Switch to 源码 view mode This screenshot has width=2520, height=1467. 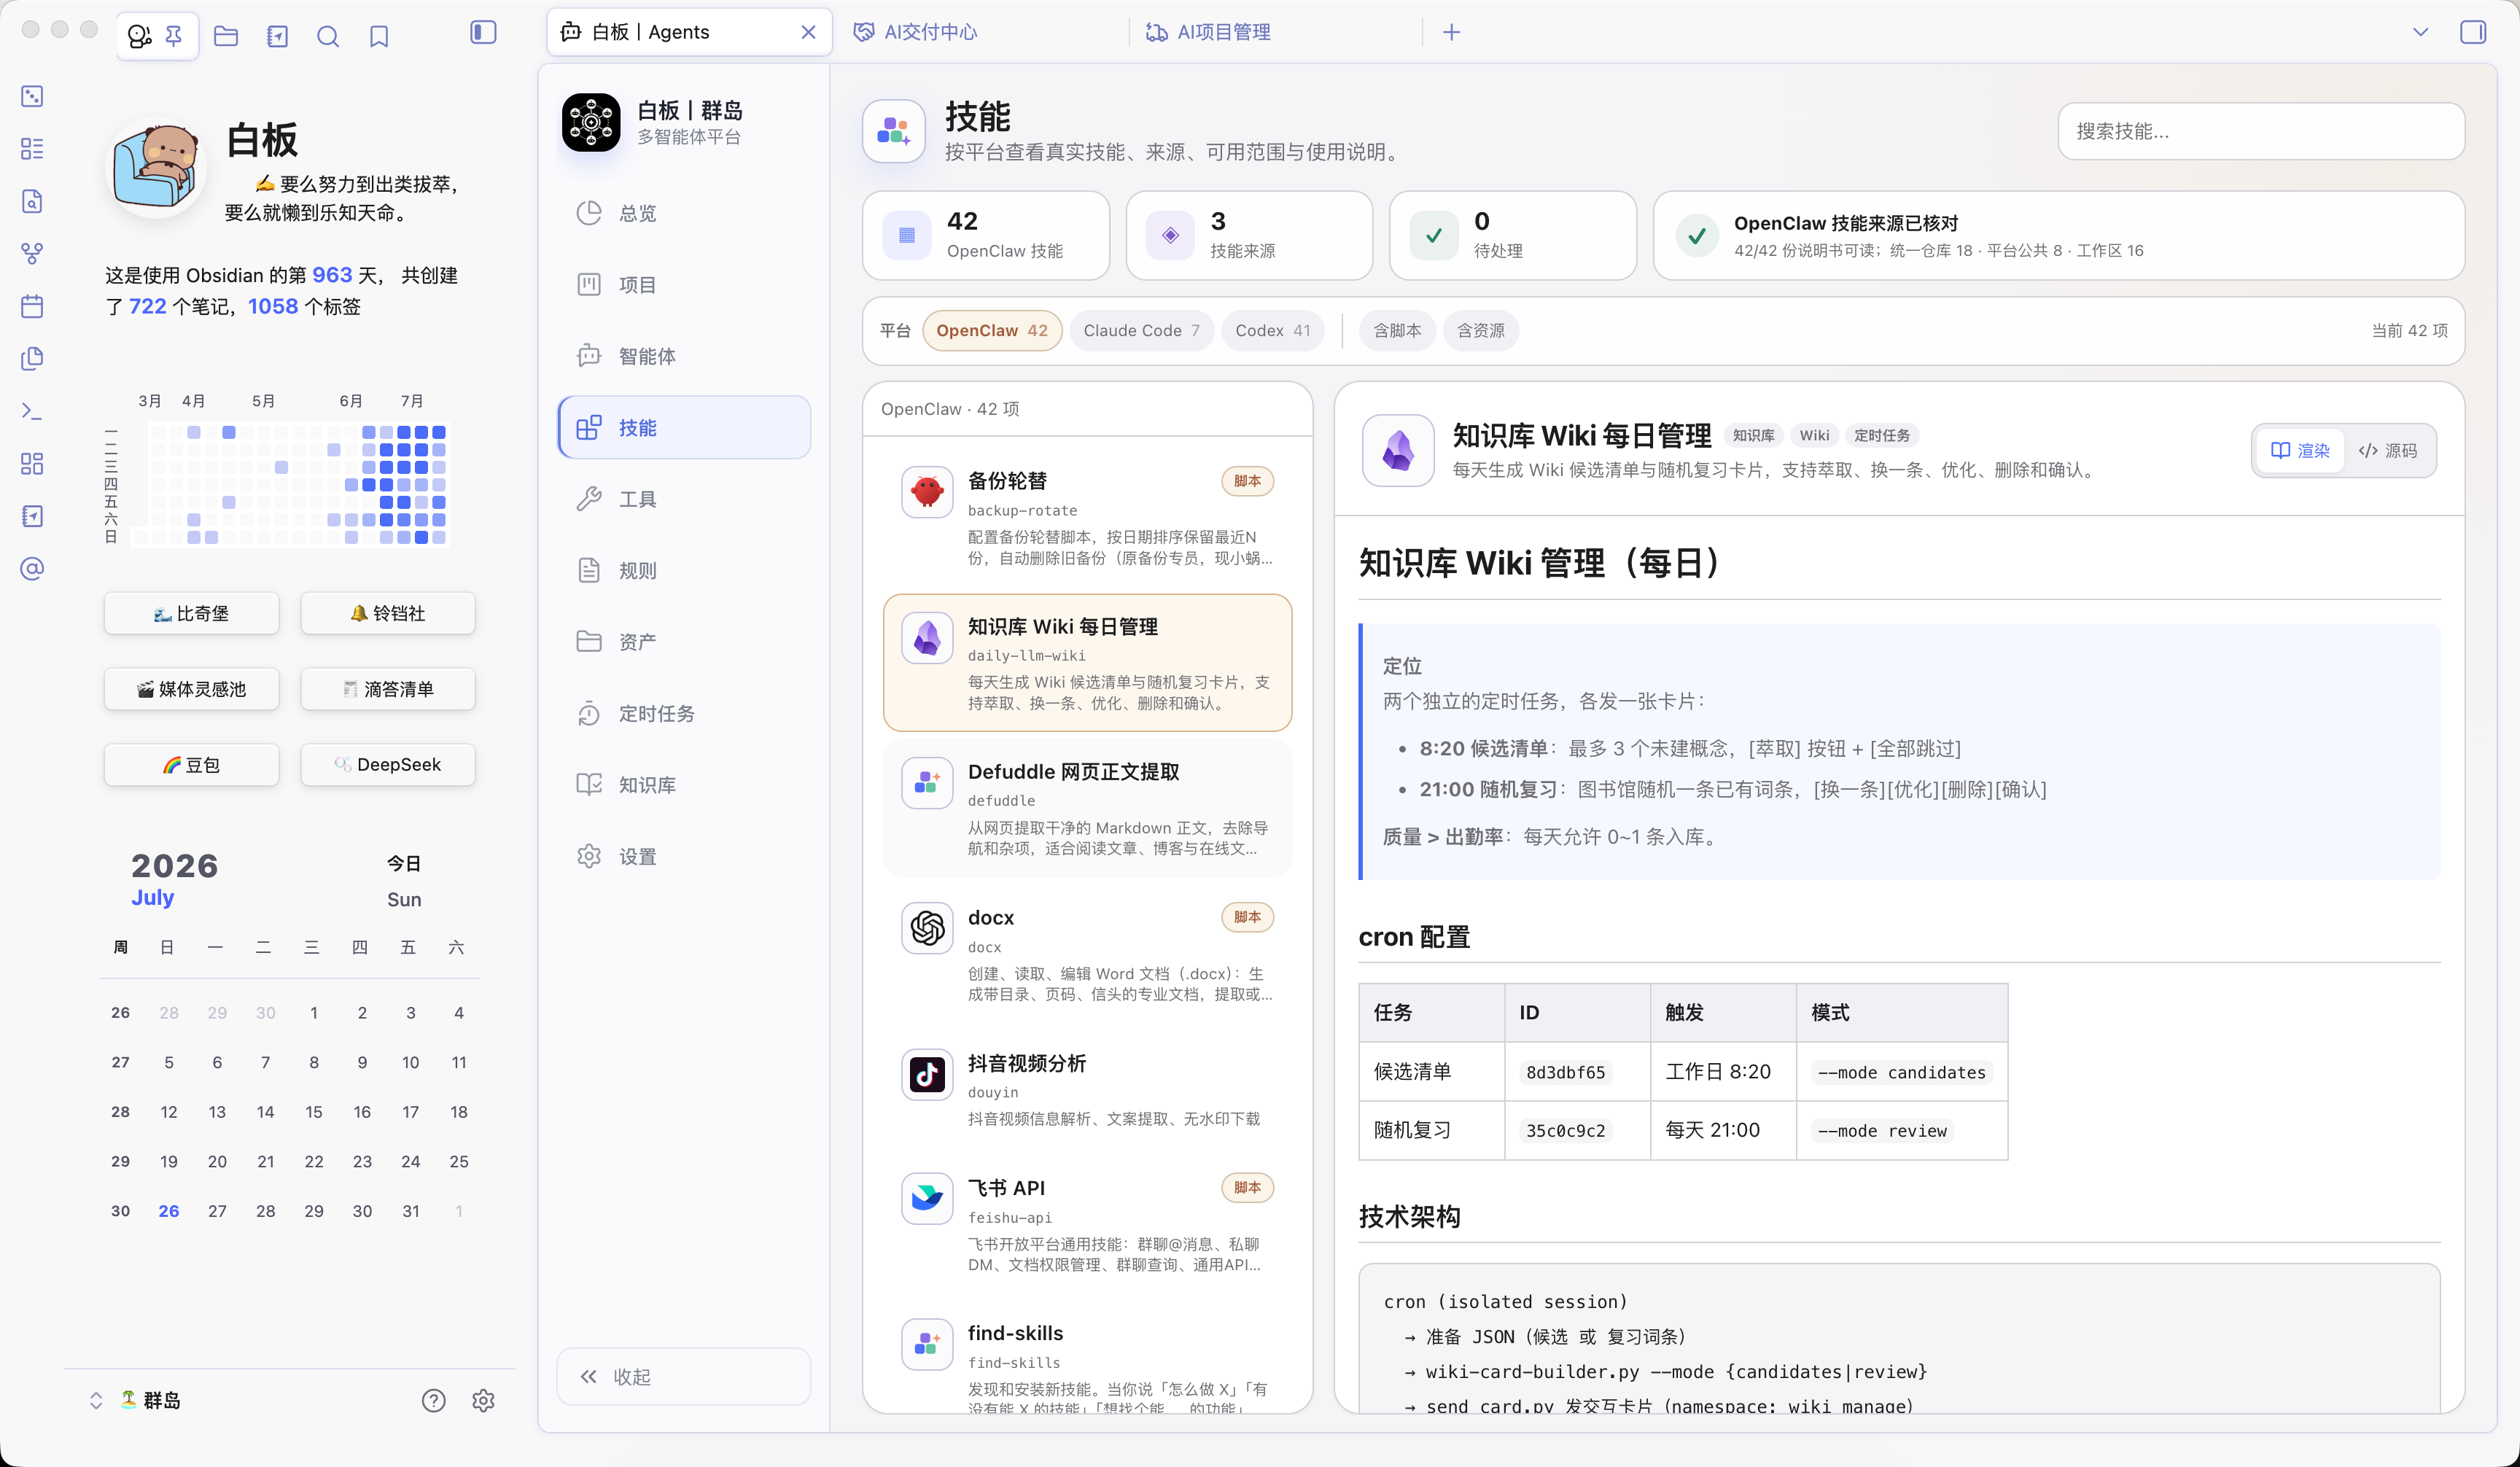click(2387, 451)
